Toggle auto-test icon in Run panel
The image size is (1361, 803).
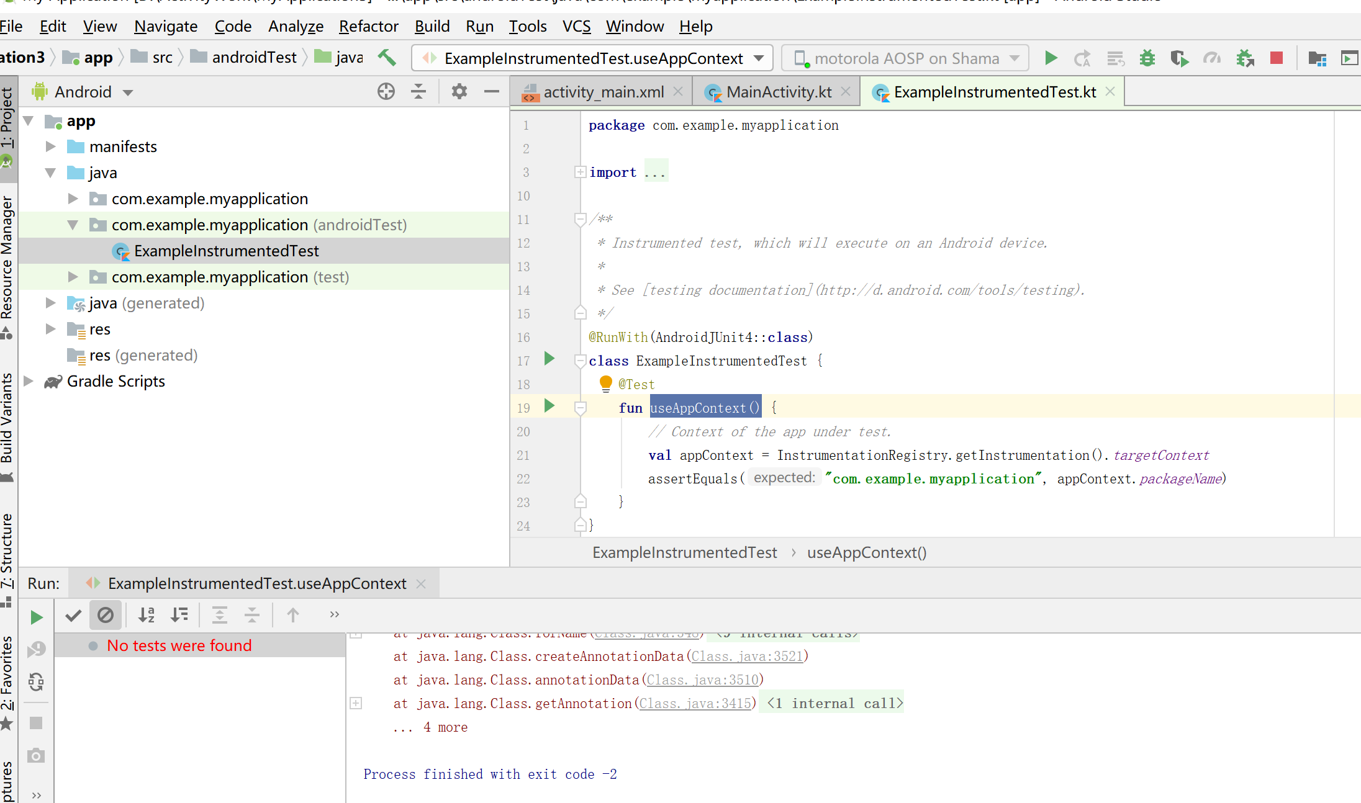36,682
